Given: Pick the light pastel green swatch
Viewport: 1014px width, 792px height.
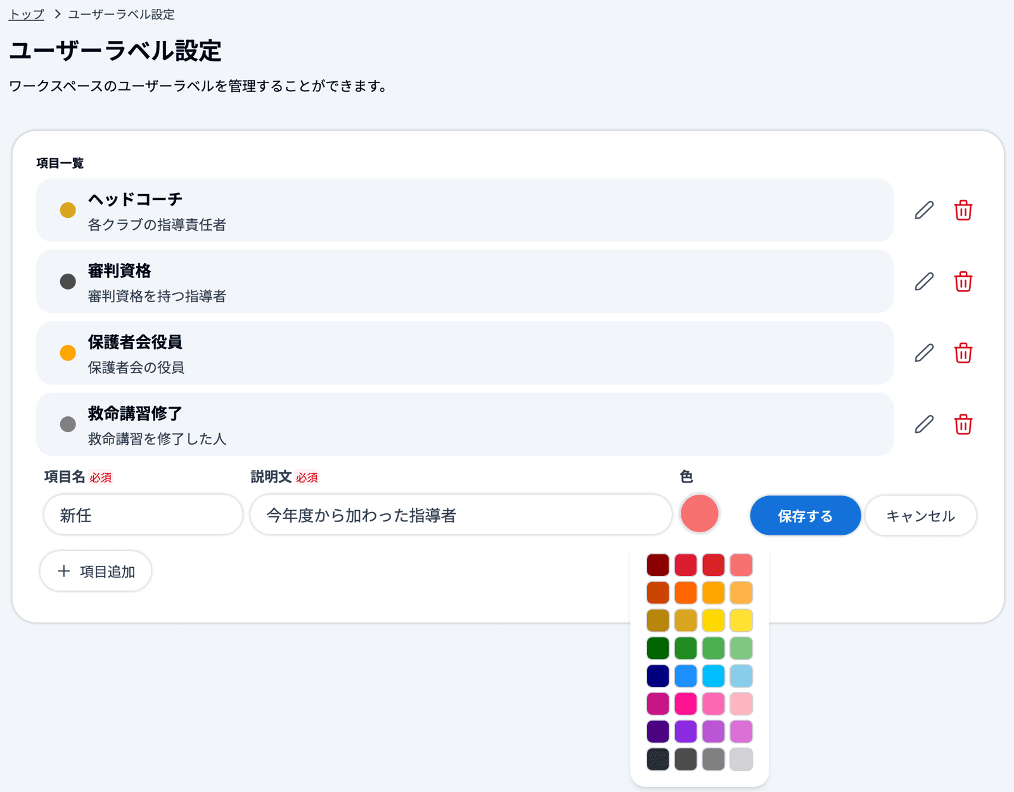Looking at the screenshot, I should [x=741, y=648].
